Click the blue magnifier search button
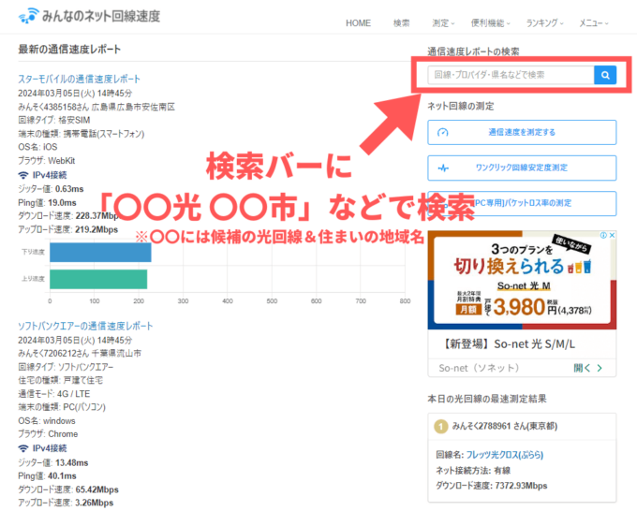 [x=605, y=75]
